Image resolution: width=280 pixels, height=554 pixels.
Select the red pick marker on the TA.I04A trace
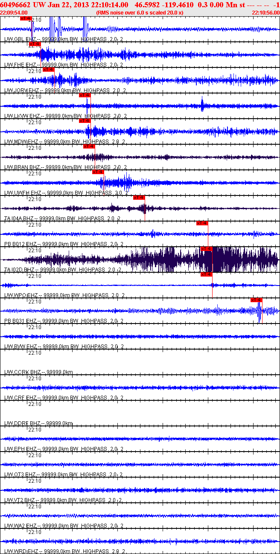[139, 198]
